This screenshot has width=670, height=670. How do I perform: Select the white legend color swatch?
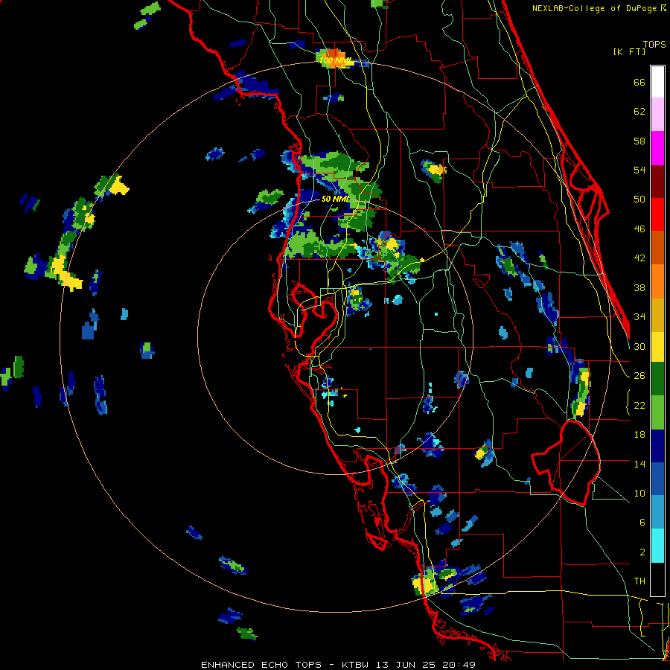coord(657,82)
